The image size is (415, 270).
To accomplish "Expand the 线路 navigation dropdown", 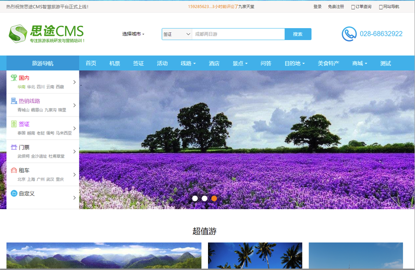I will point(188,64).
